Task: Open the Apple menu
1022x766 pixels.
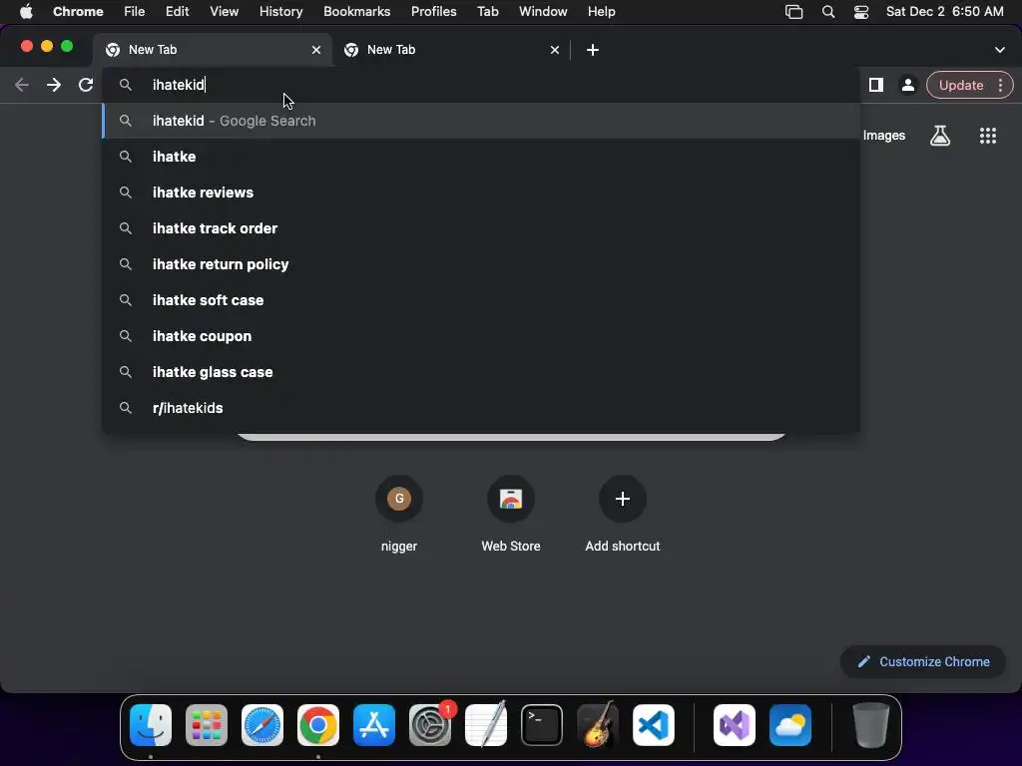Action: [x=26, y=12]
